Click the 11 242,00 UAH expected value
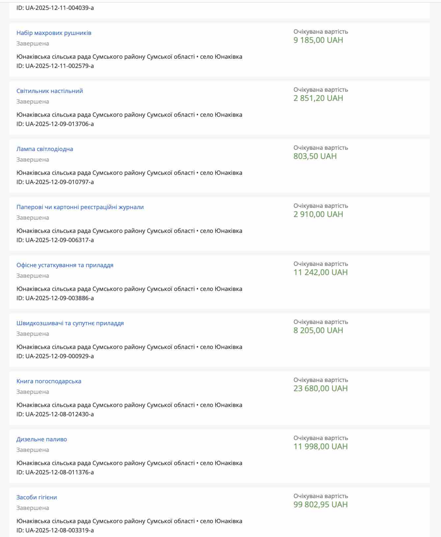Viewport: 441px width, 537px height. coord(320,272)
